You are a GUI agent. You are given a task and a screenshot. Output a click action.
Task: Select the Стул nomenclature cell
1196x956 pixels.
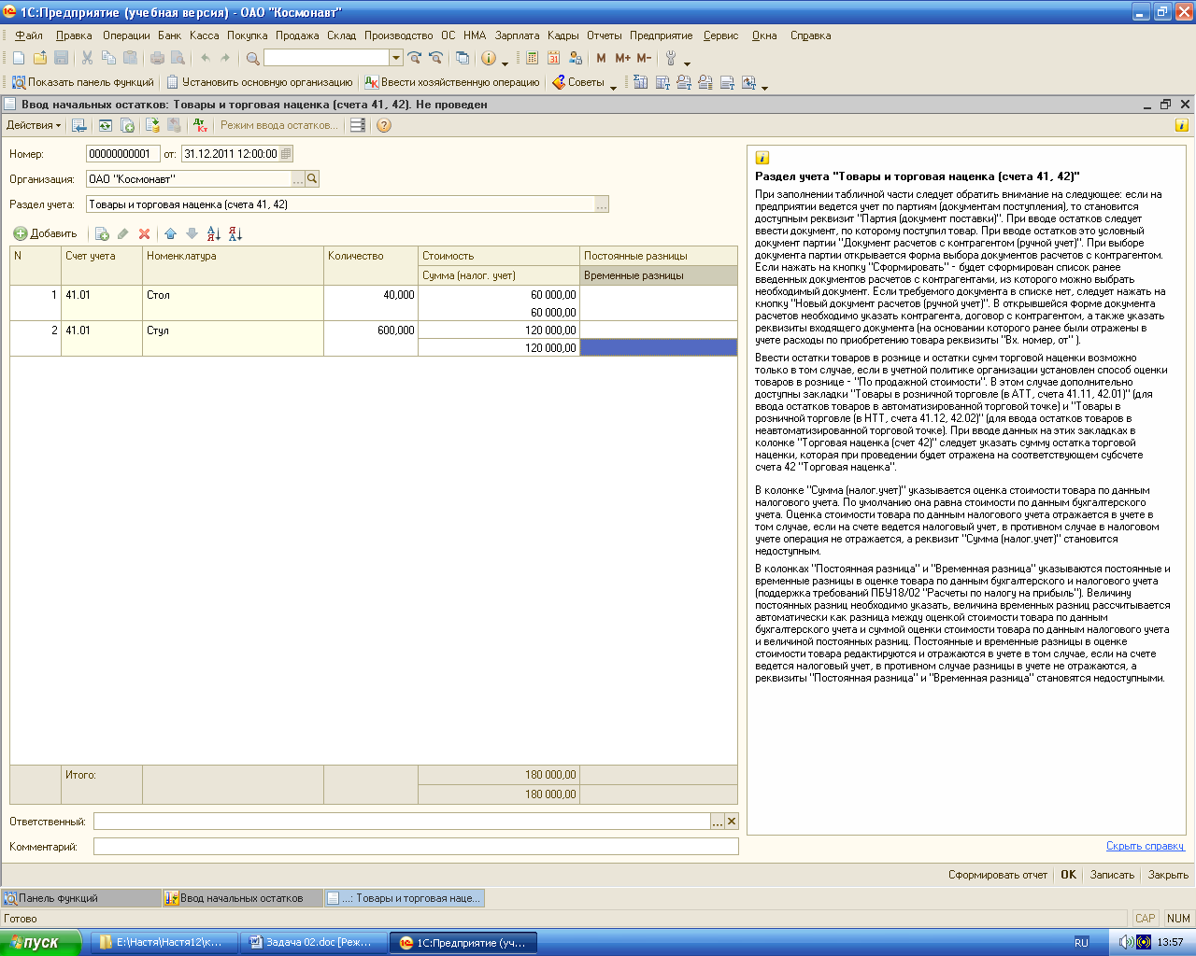[234, 339]
